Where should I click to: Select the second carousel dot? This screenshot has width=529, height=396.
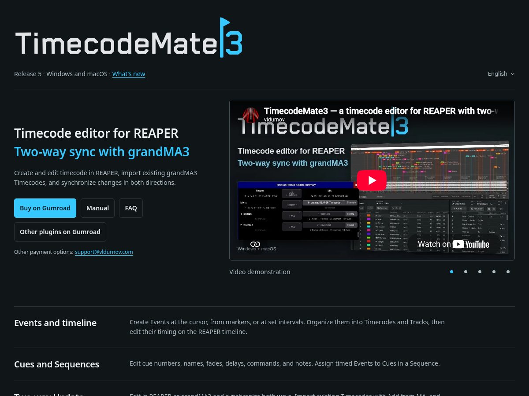tap(466, 272)
